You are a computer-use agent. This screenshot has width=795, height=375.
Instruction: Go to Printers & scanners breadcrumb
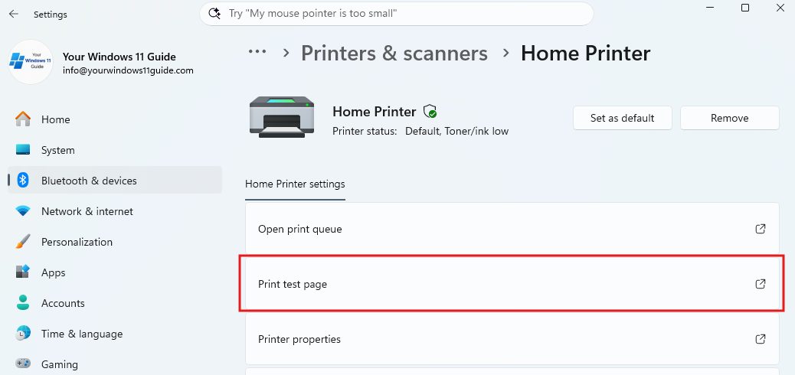click(x=394, y=54)
